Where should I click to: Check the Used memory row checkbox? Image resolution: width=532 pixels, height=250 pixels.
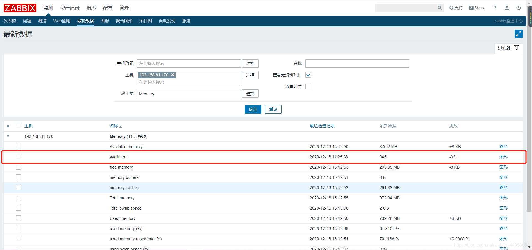[x=18, y=218]
